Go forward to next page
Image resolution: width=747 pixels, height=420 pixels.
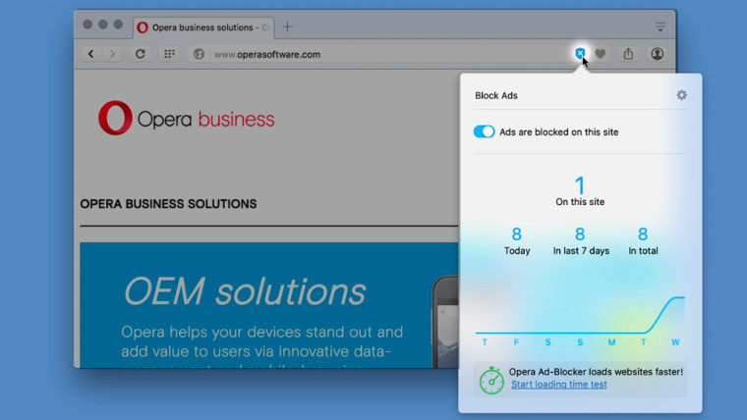pos(113,54)
